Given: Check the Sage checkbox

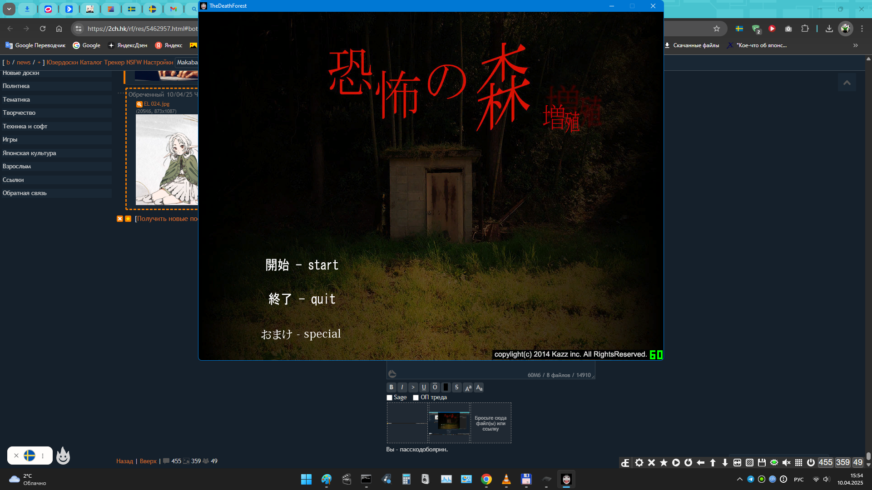Looking at the screenshot, I should coord(389,397).
